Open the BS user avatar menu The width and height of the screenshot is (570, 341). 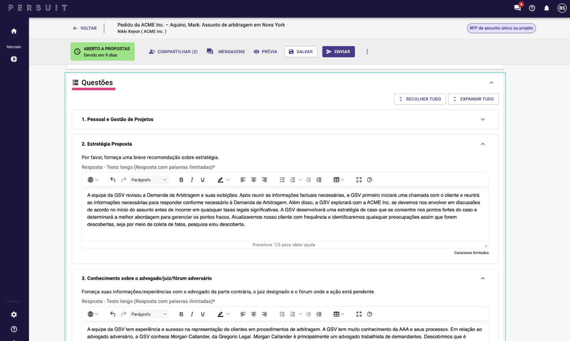(x=562, y=8)
